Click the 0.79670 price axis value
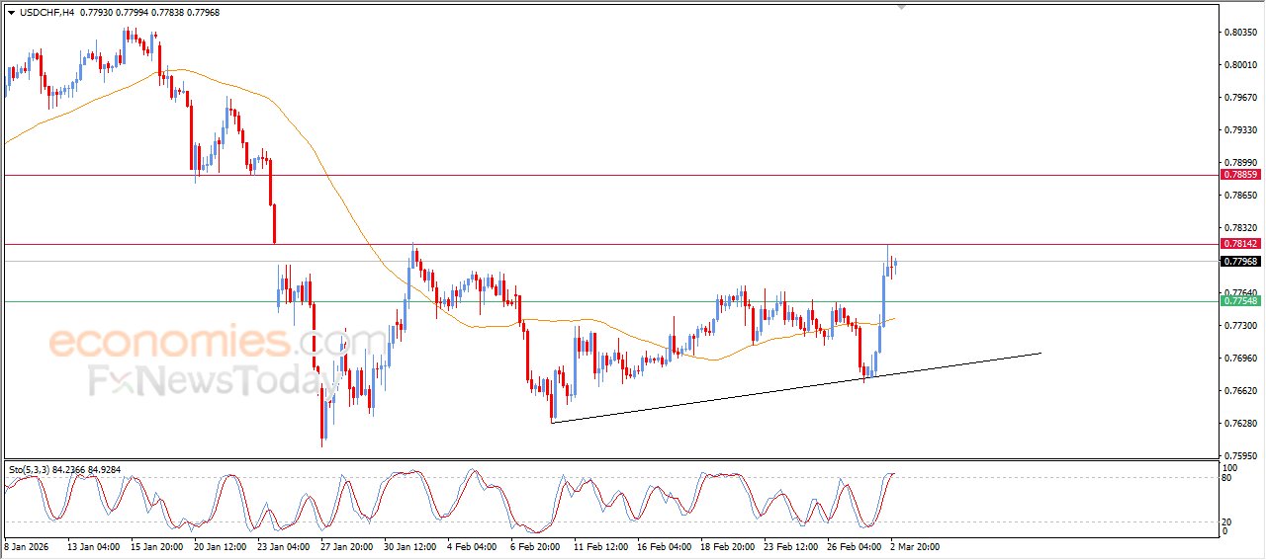The height and width of the screenshot is (560, 1266). tap(1240, 98)
